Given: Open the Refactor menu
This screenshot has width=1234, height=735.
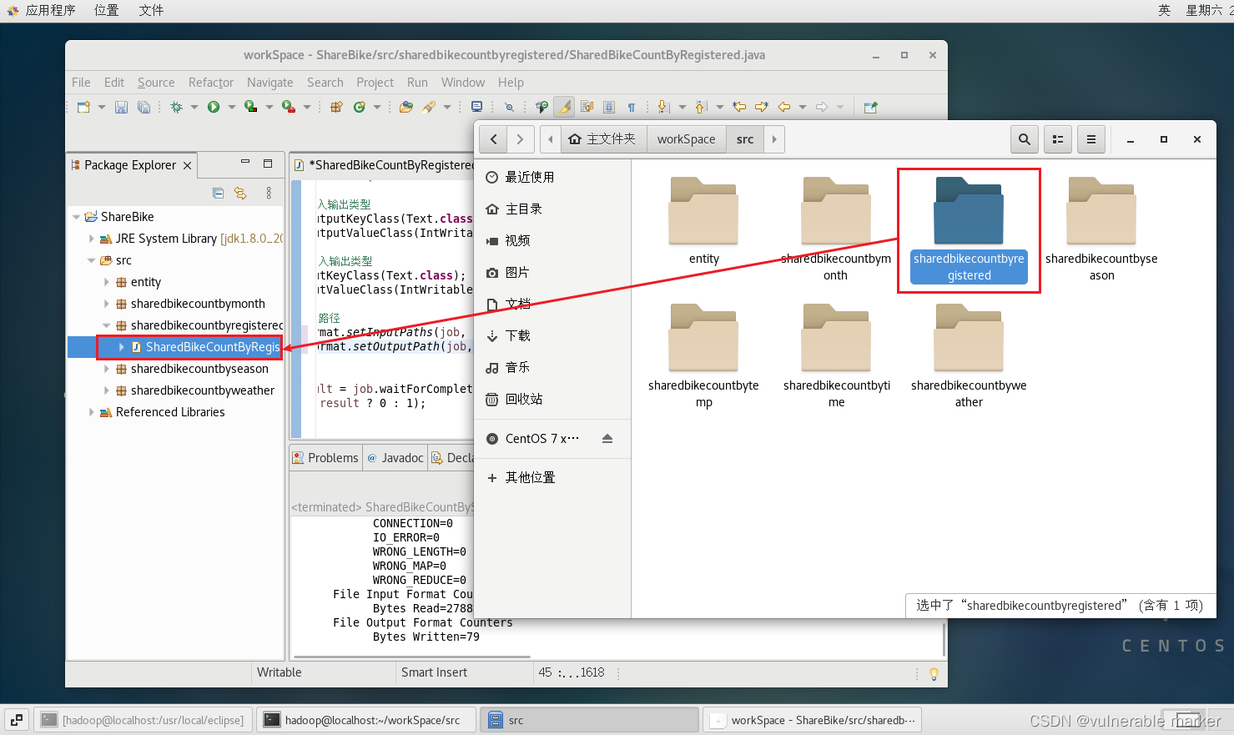Looking at the screenshot, I should coord(211,83).
